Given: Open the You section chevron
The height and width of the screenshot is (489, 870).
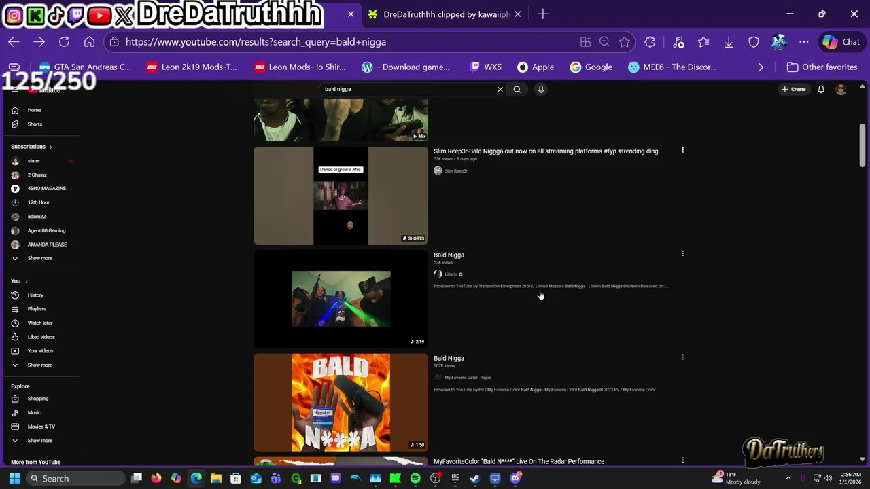Looking at the screenshot, I should (27, 281).
